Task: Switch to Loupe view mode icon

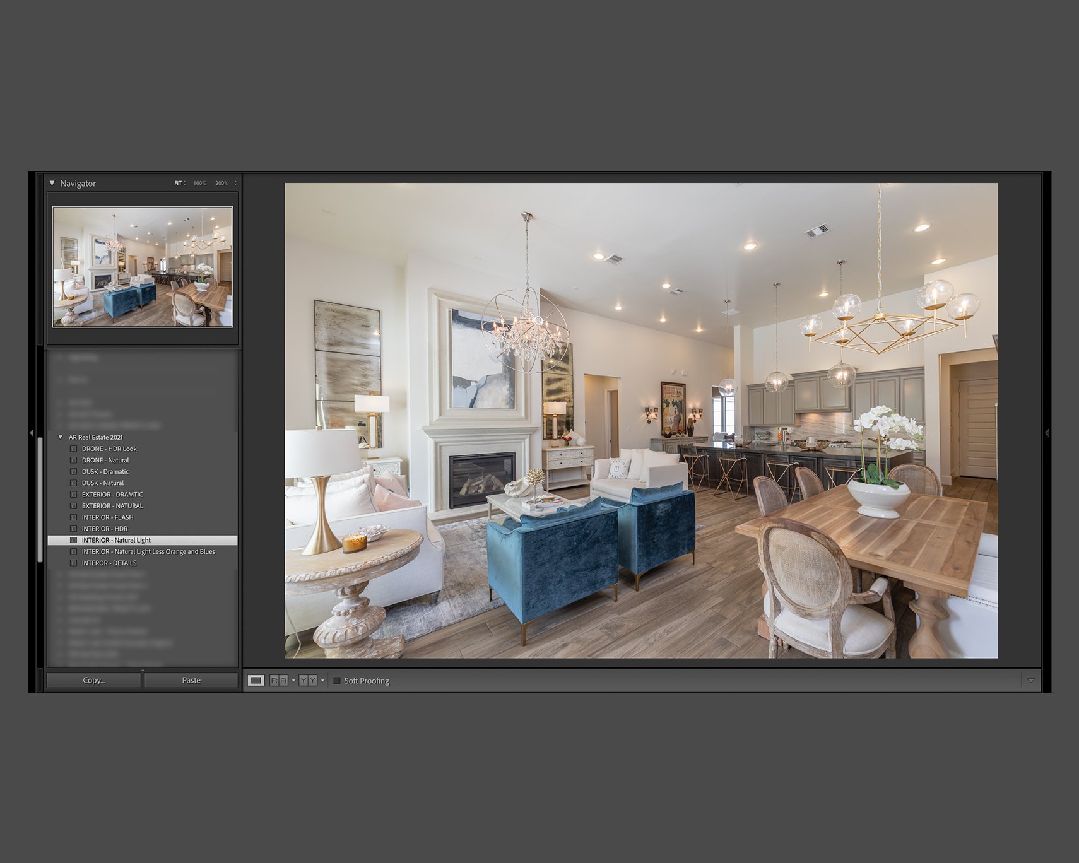Action: 256,680
